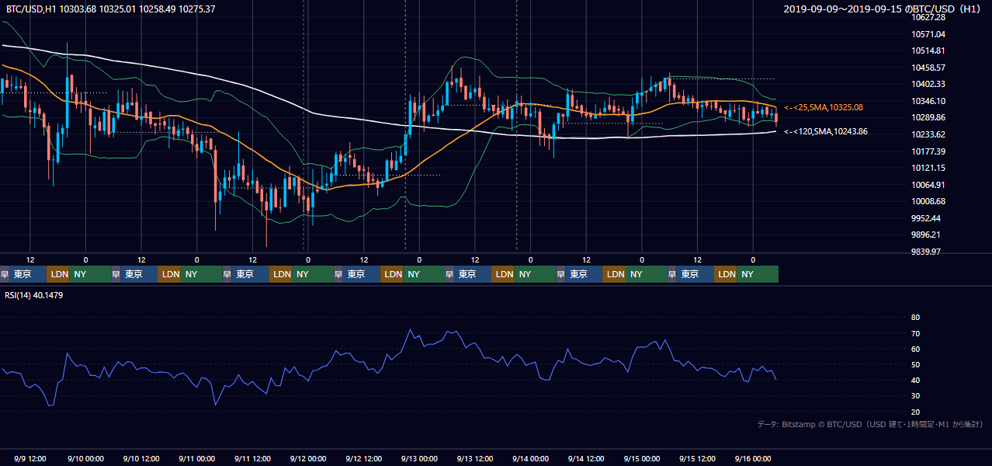Click the 9/12 00:00 date label

click(x=308, y=459)
